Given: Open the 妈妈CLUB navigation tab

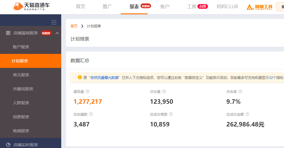Looking at the screenshot, I should tap(227, 6).
